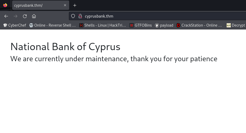Focus the address bar showing cyprusbank.thm
Screen dimensions: 246x133
[x=157, y=16]
